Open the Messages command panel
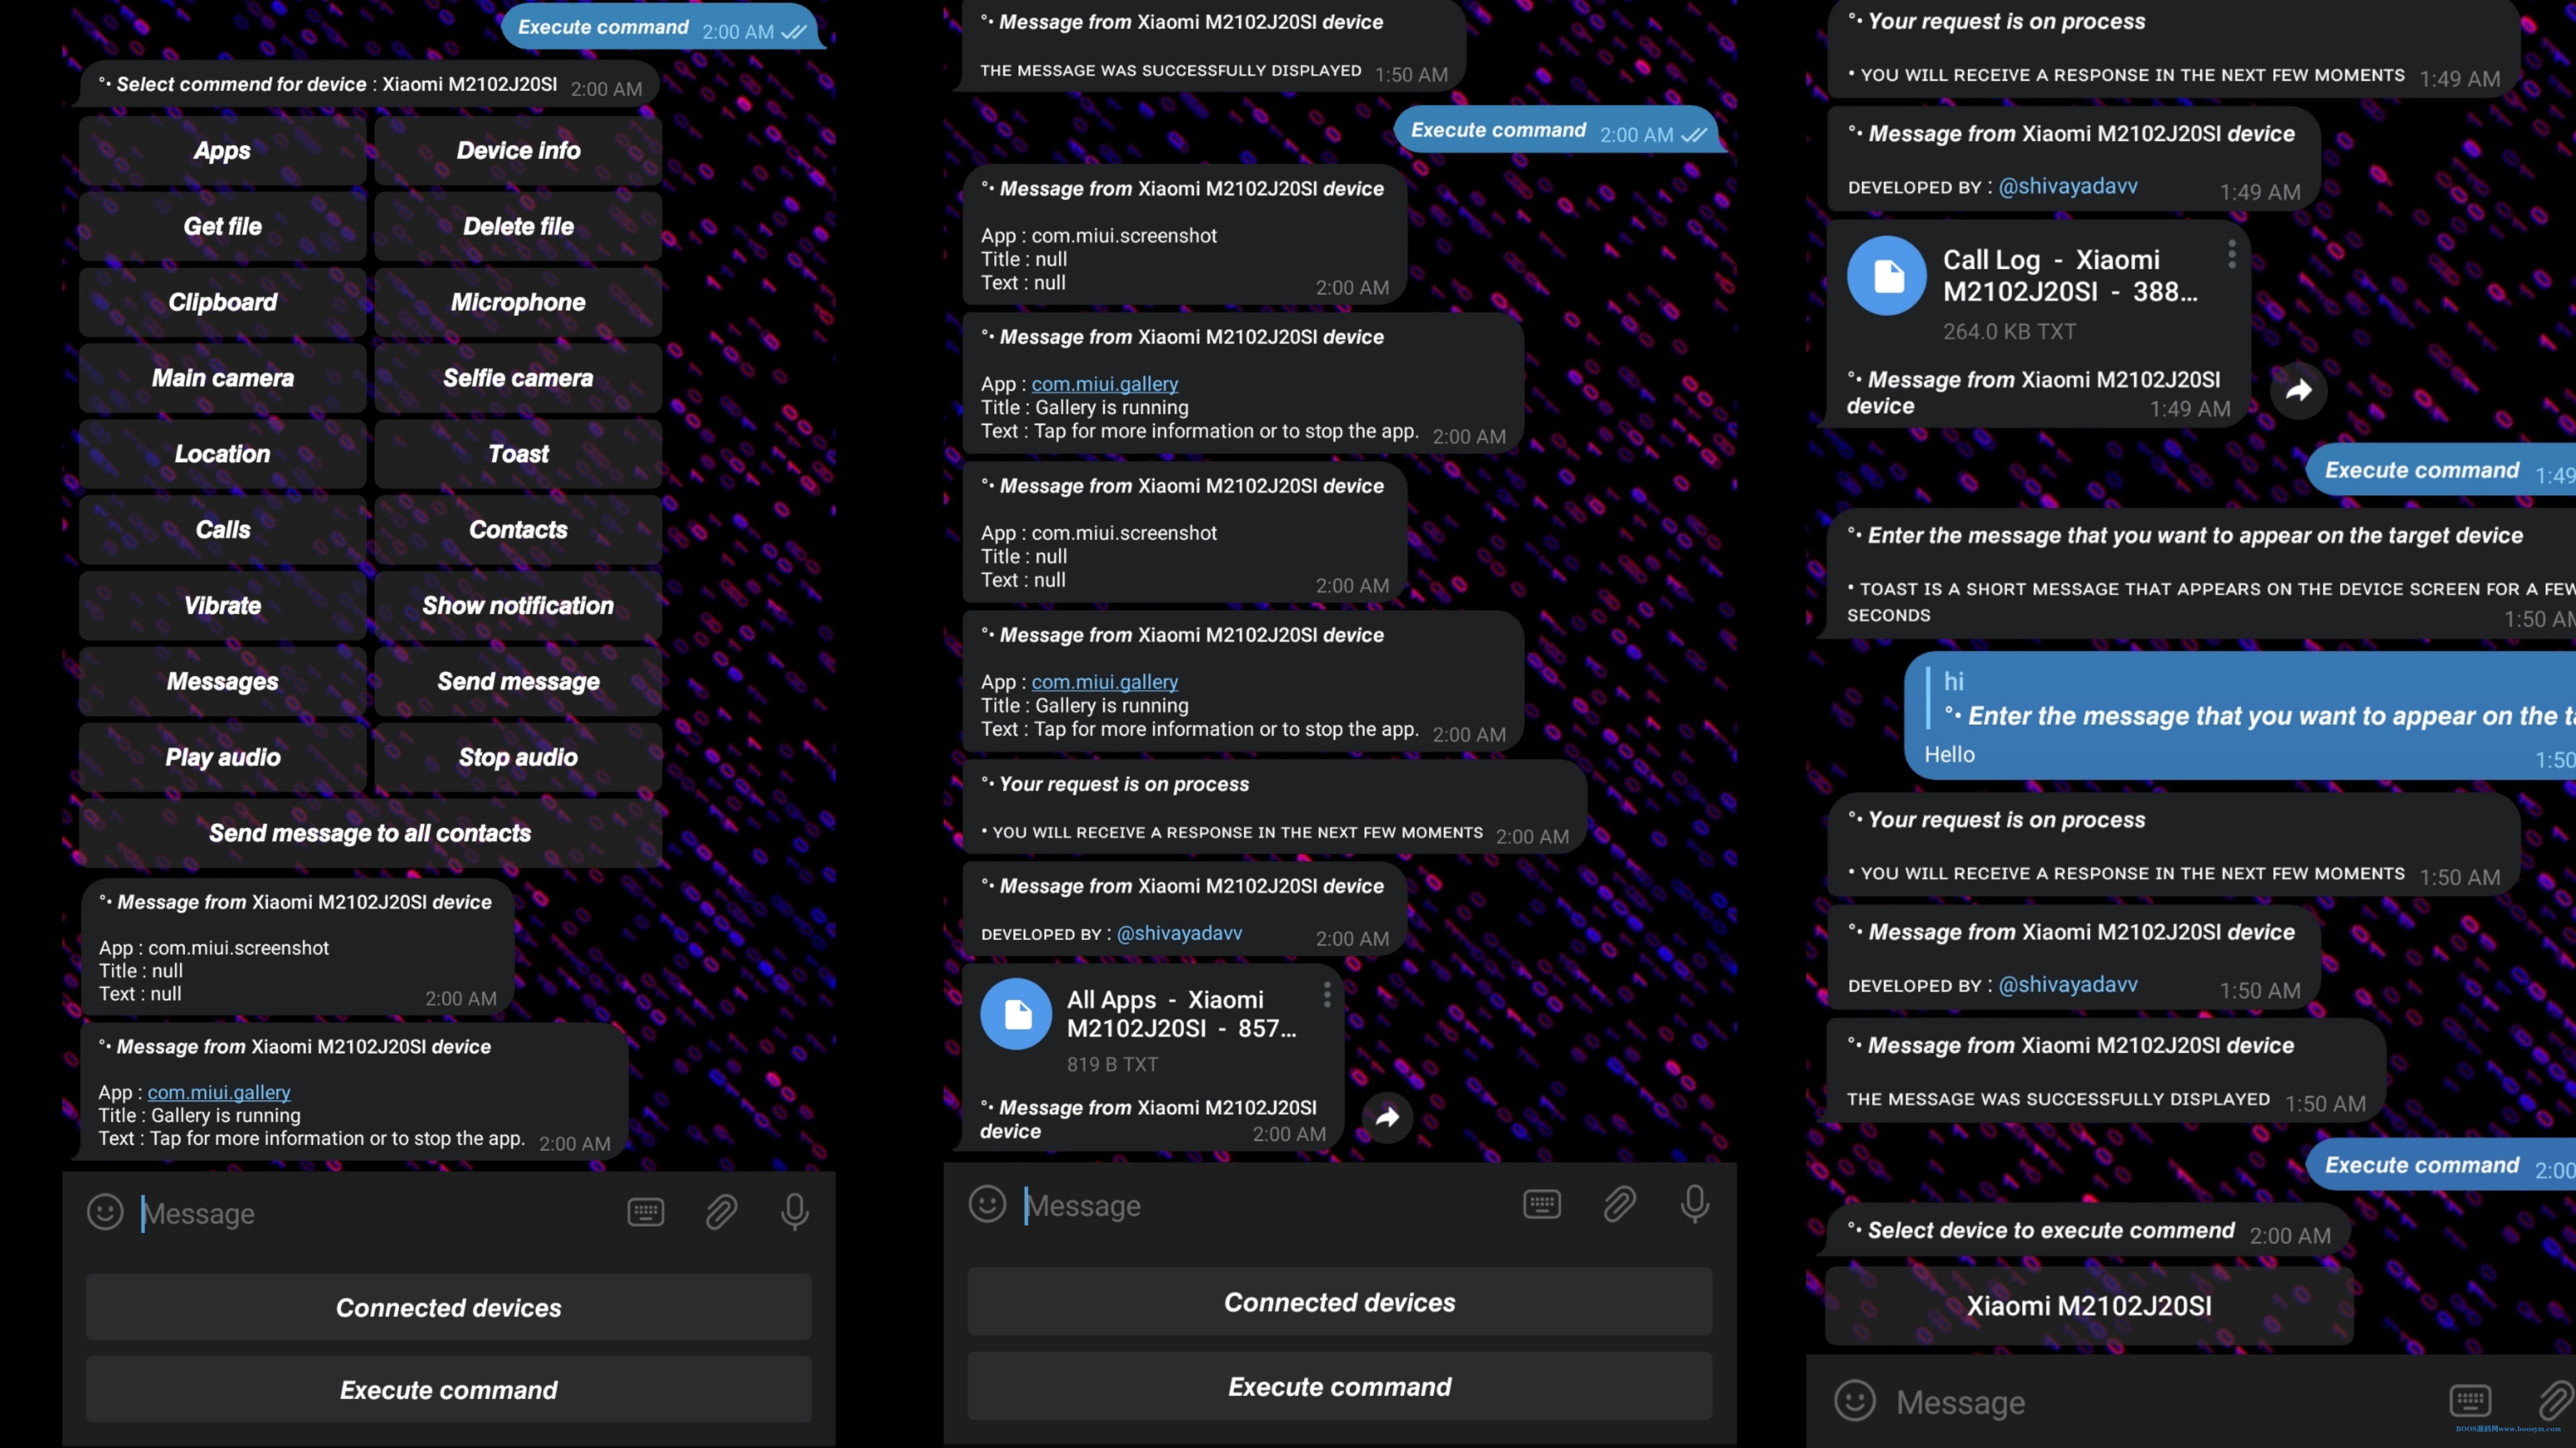 221,681
